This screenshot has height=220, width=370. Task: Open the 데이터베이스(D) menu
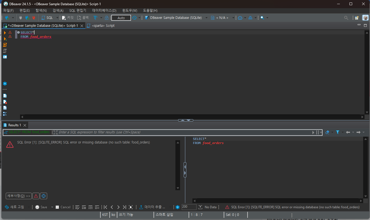pos(104,10)
